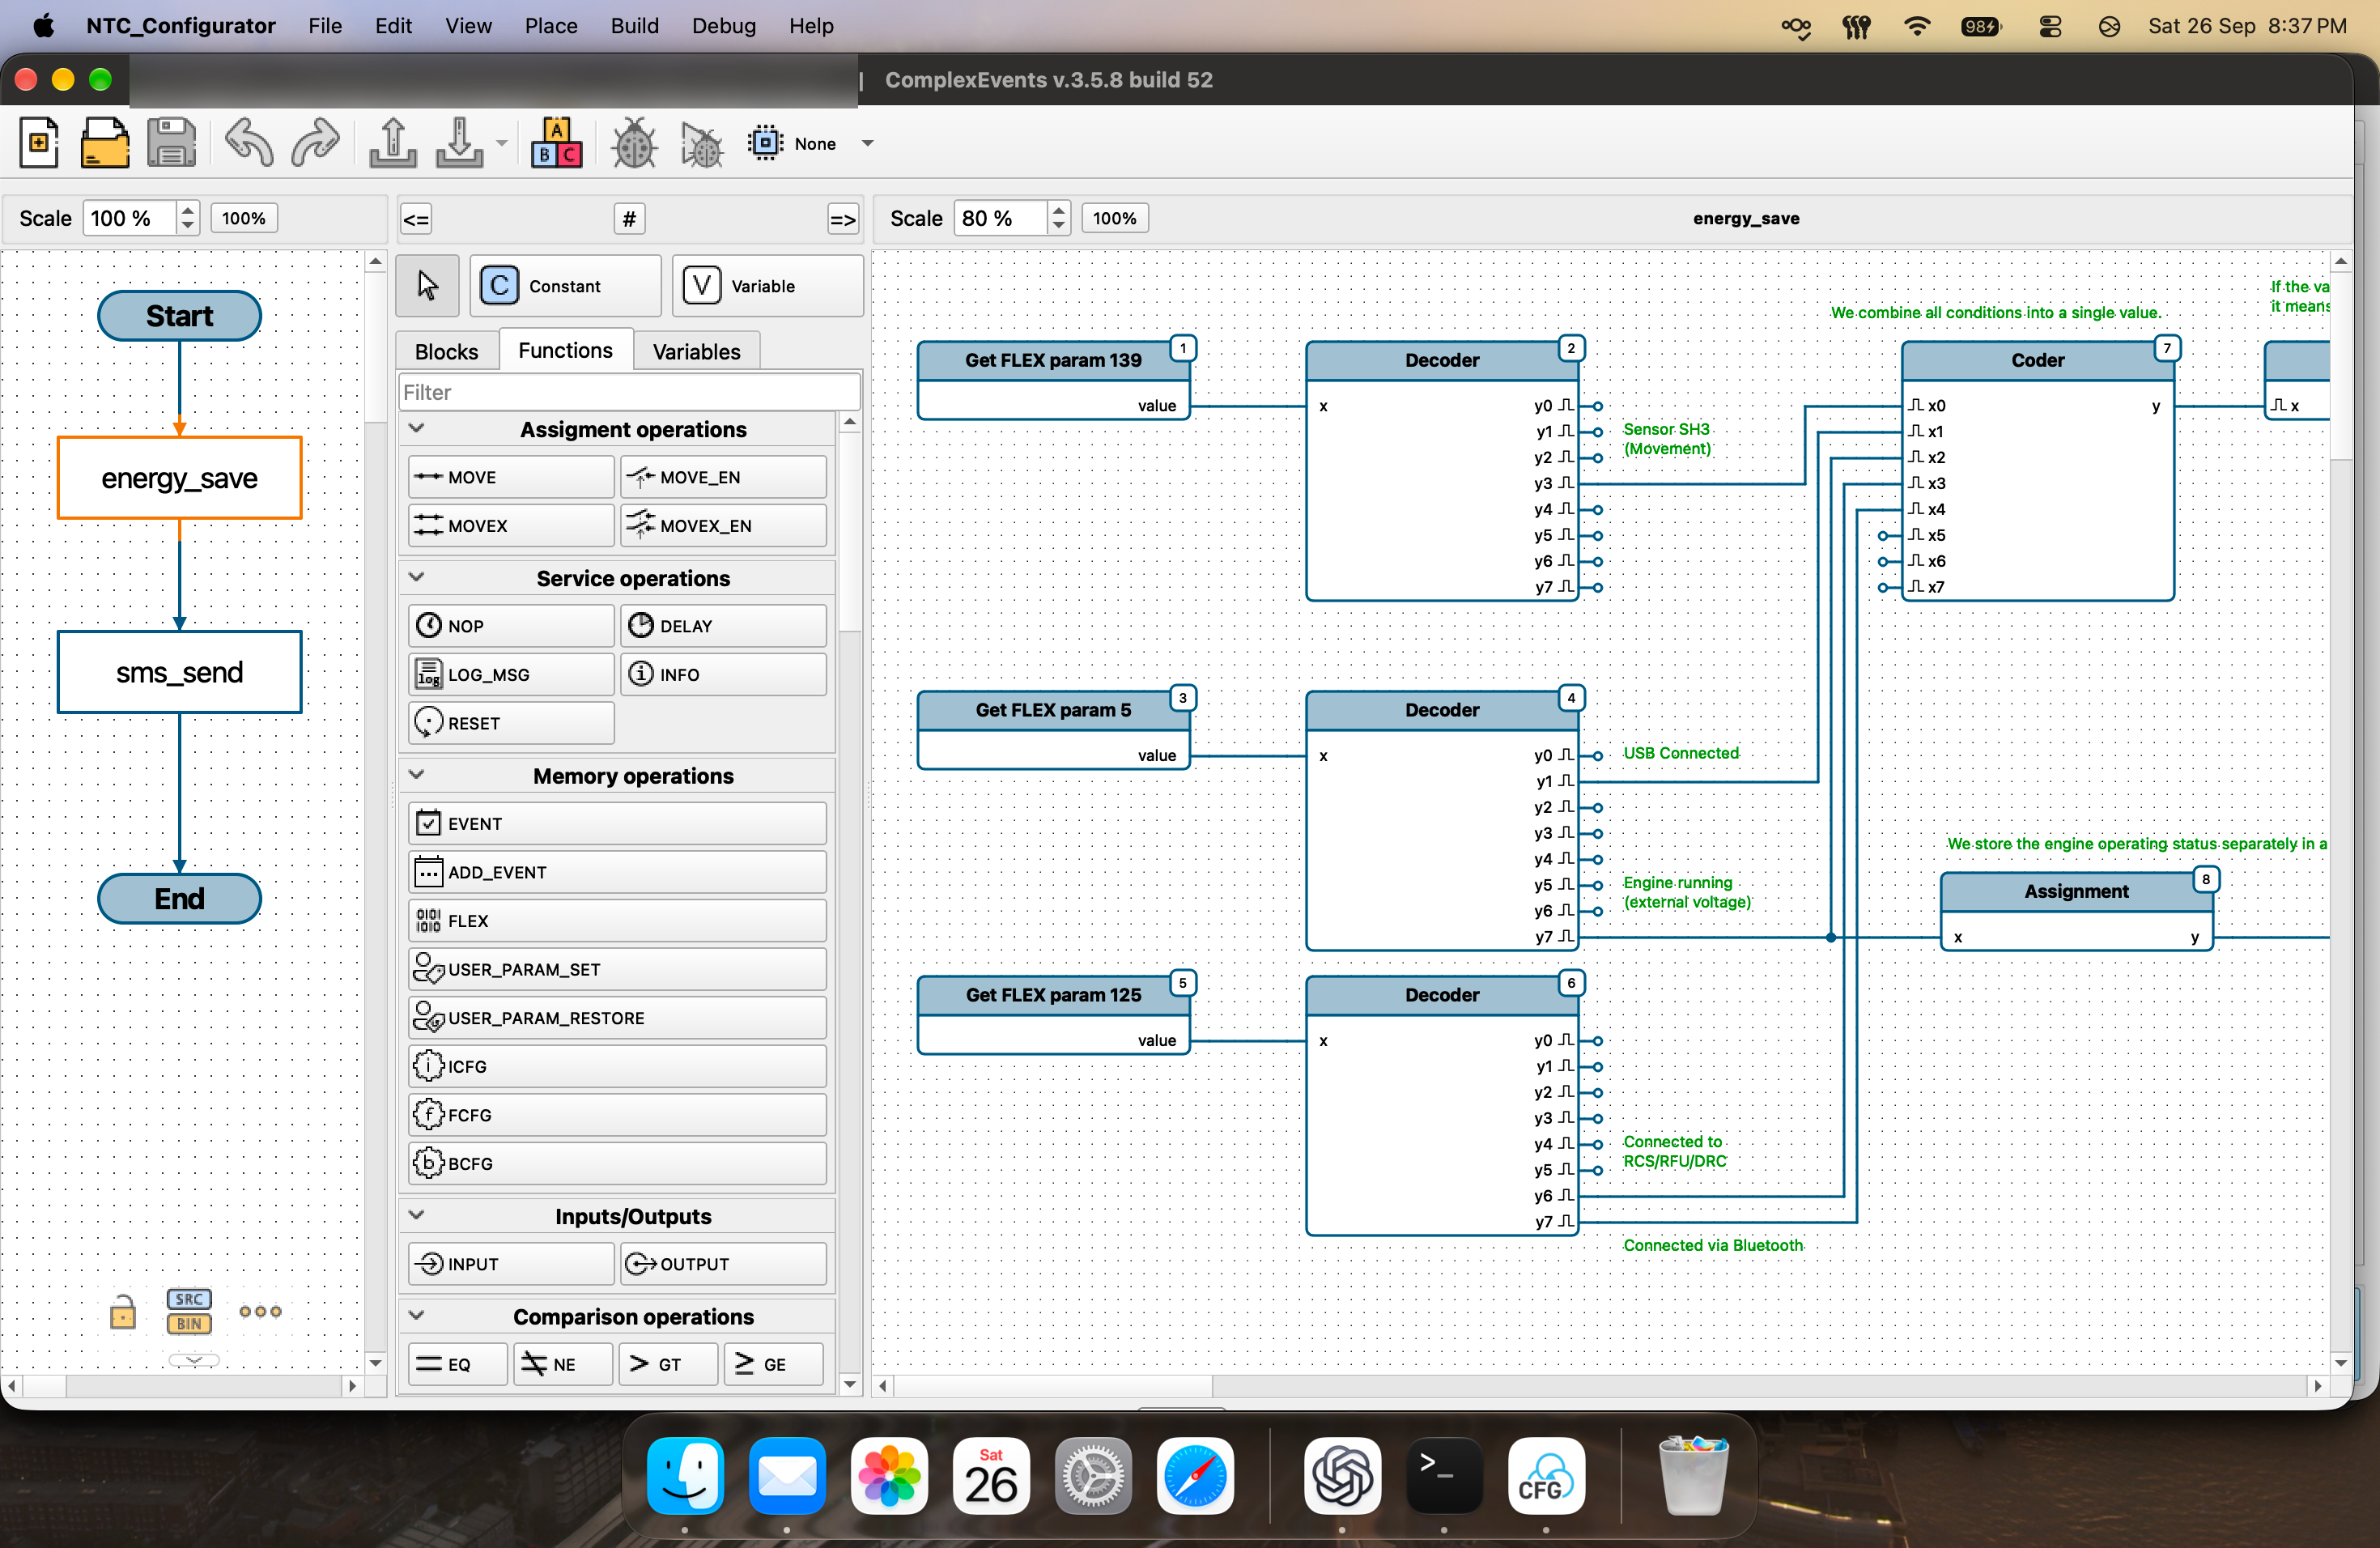The width and height of the screenshot is (2380, 1548).
Task: Click the New project toolbar icon
Action: click(39, 142)
